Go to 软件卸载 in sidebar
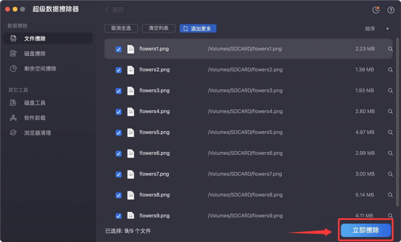The height and width of the screenshot is (242, 401). pyautogui.click(x=35, y=118)
